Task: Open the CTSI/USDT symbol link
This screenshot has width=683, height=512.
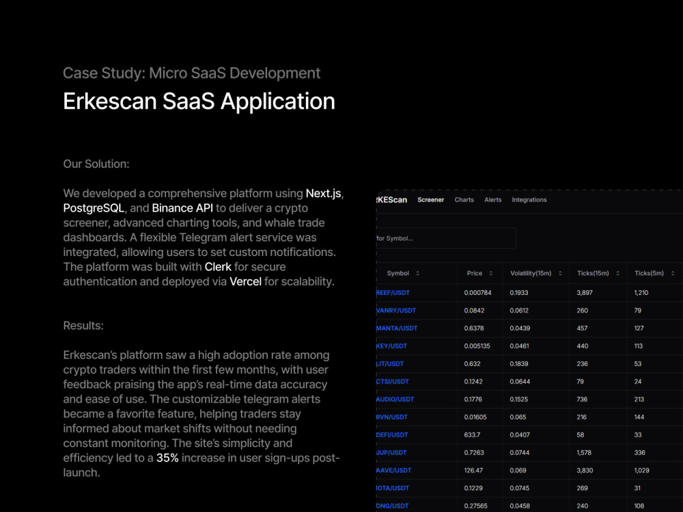Action: pos(393,382)
